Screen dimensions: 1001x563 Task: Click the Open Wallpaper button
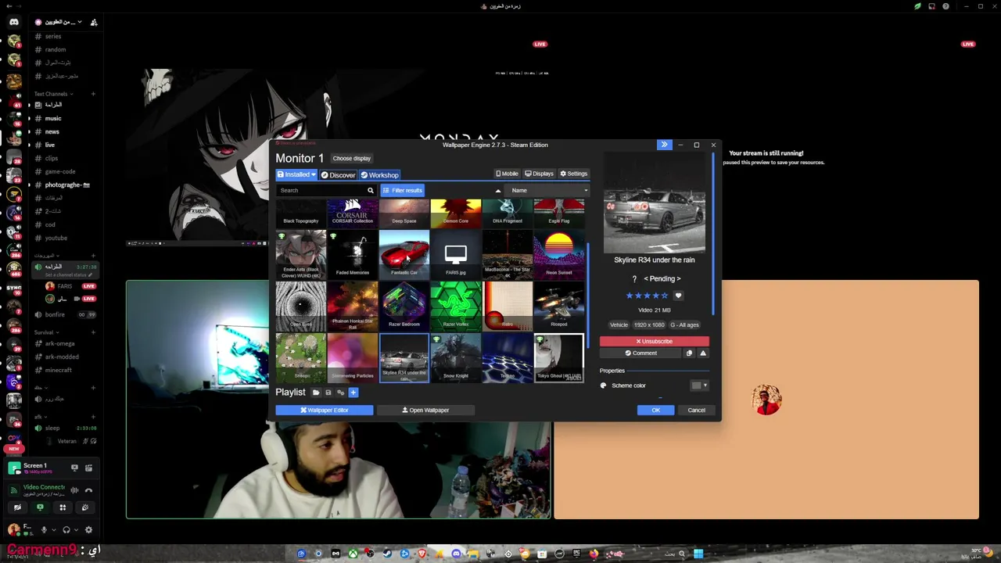tap(425, 410)
